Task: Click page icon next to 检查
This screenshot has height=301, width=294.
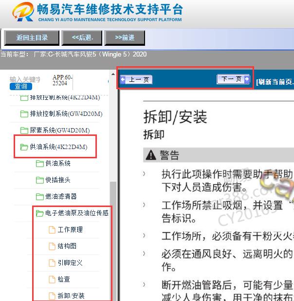Action: [x=52, y=279]
